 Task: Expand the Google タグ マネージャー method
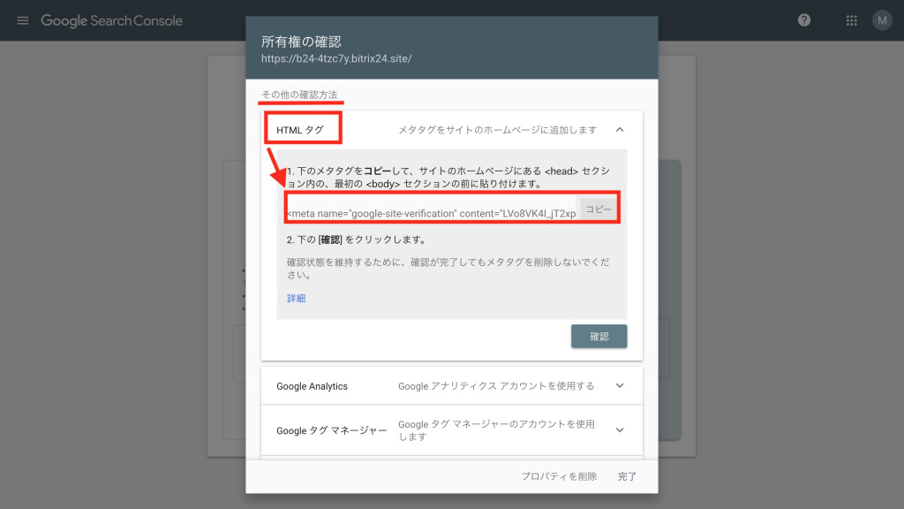[x=620, y=430]
